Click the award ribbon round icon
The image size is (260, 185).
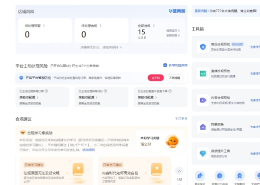pyautogui.click(x=240, y=176)
